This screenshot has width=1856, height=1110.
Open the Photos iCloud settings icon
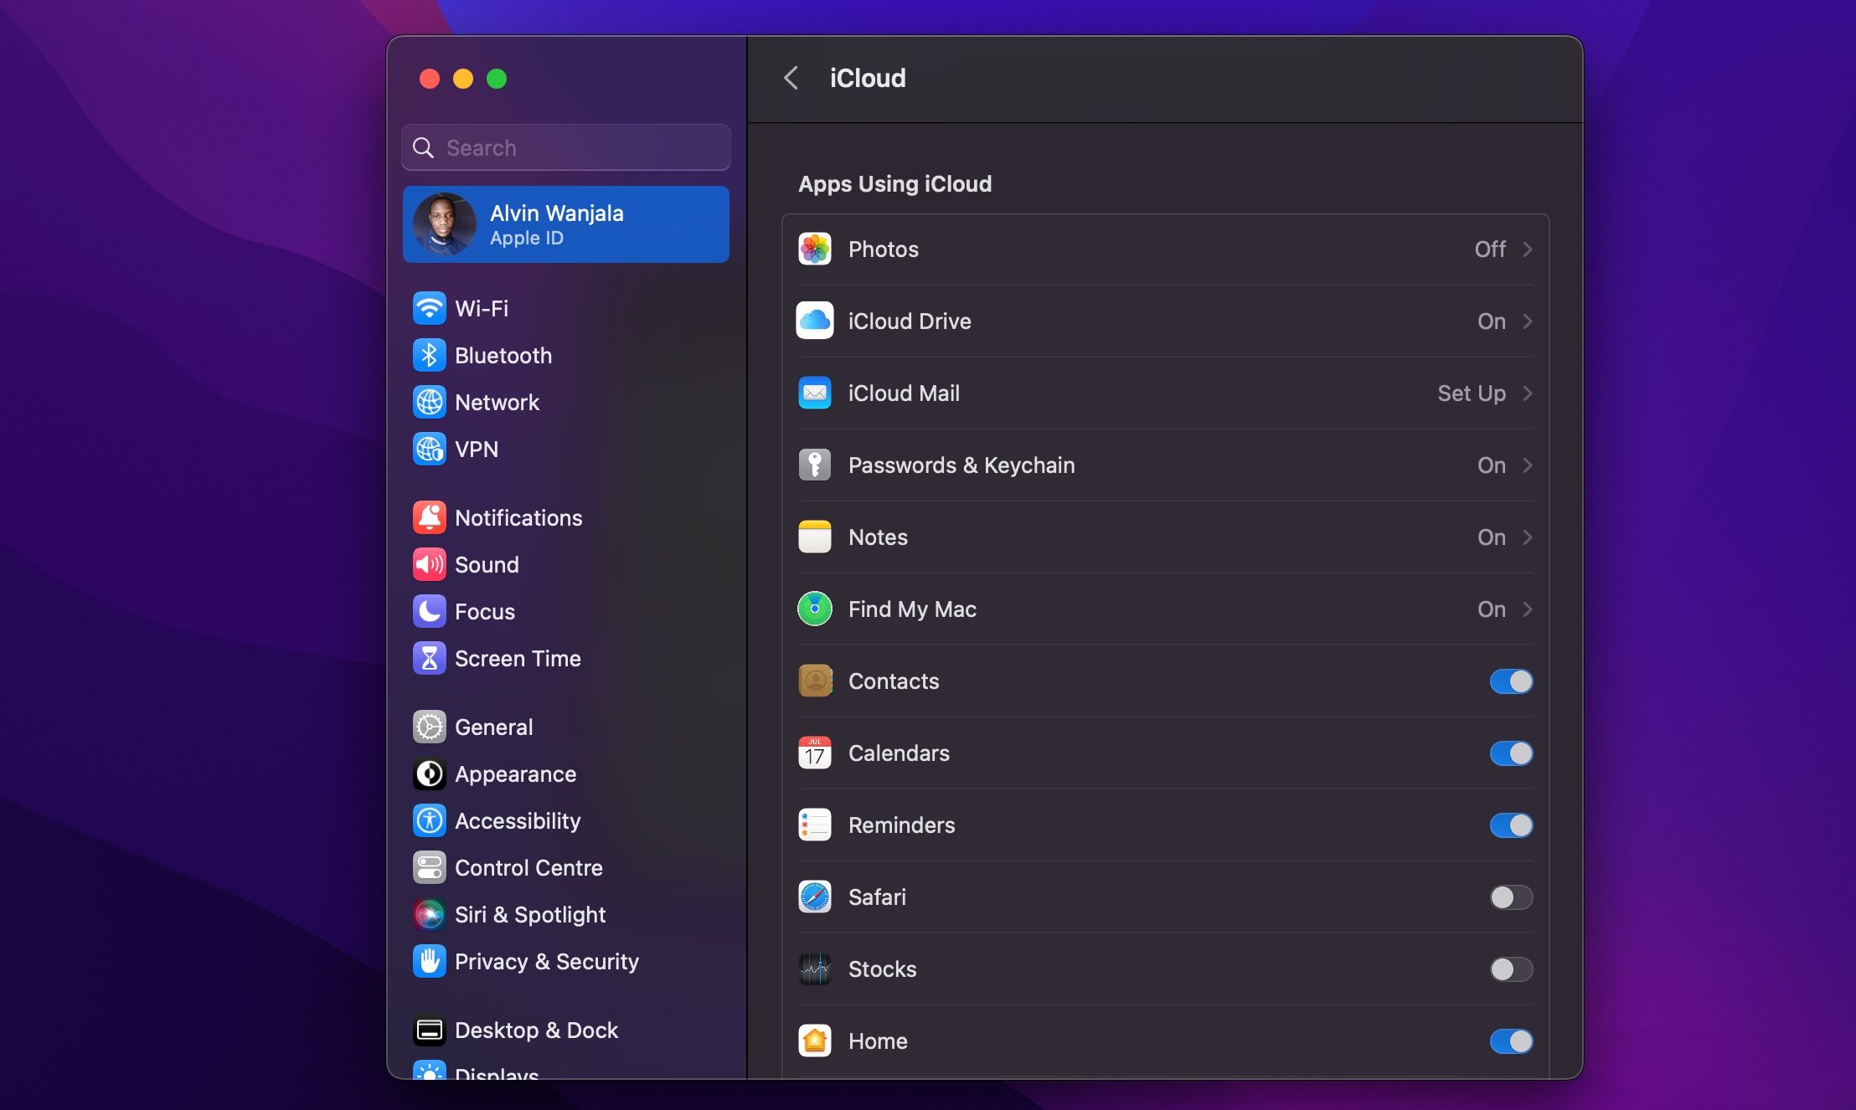(x=816, y=249)
